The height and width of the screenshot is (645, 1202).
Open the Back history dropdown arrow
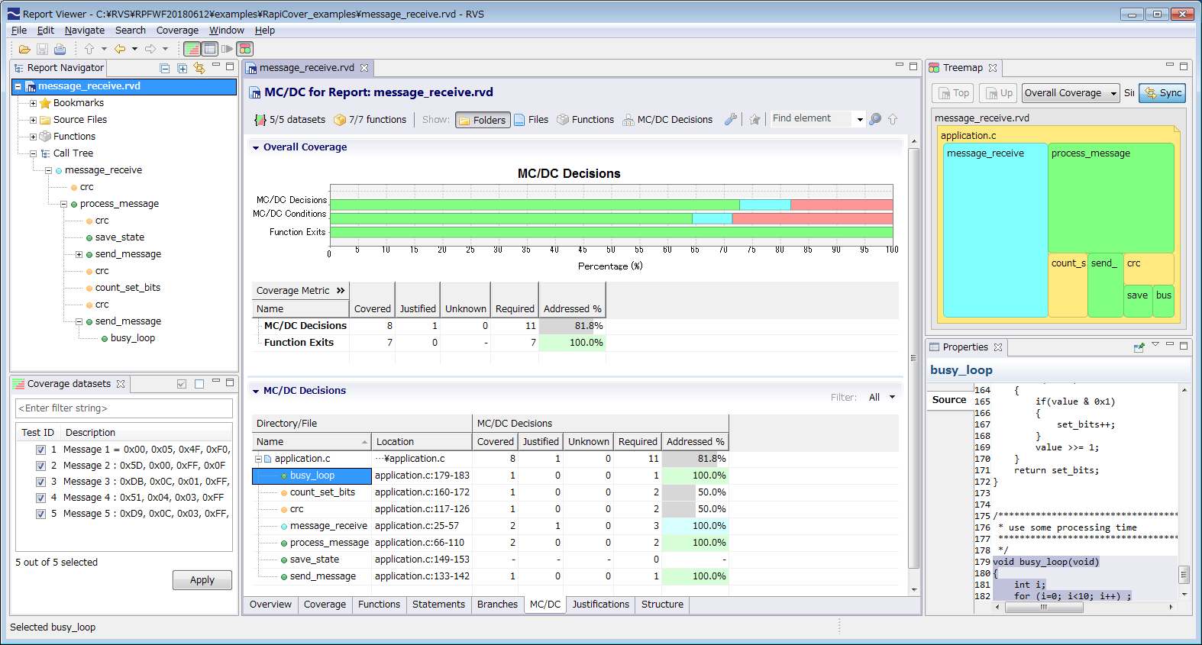pyautogui.click(x=134, y=49)
